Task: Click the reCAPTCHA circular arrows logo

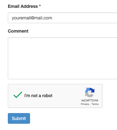Action: pos(90,92)
